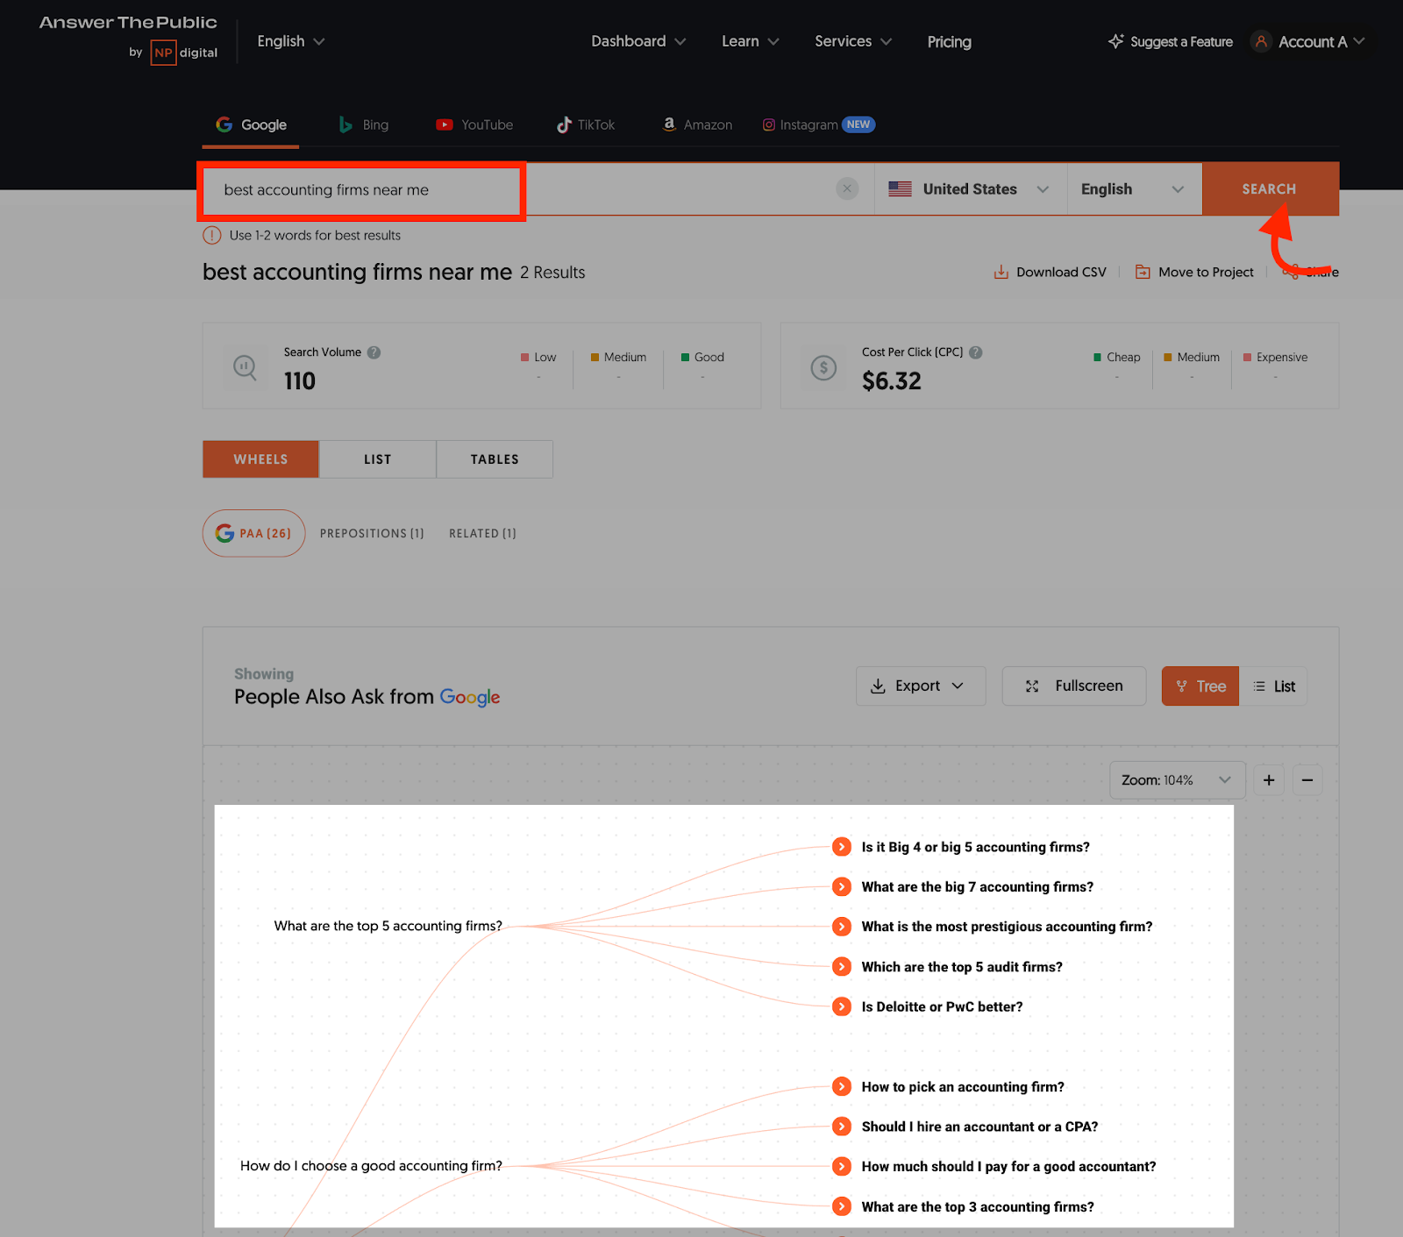Click the orange SEARCH button

tap(1270, 188)
